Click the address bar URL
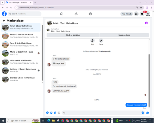This screenshot has width=154, height=123. [x=36, y=8]
